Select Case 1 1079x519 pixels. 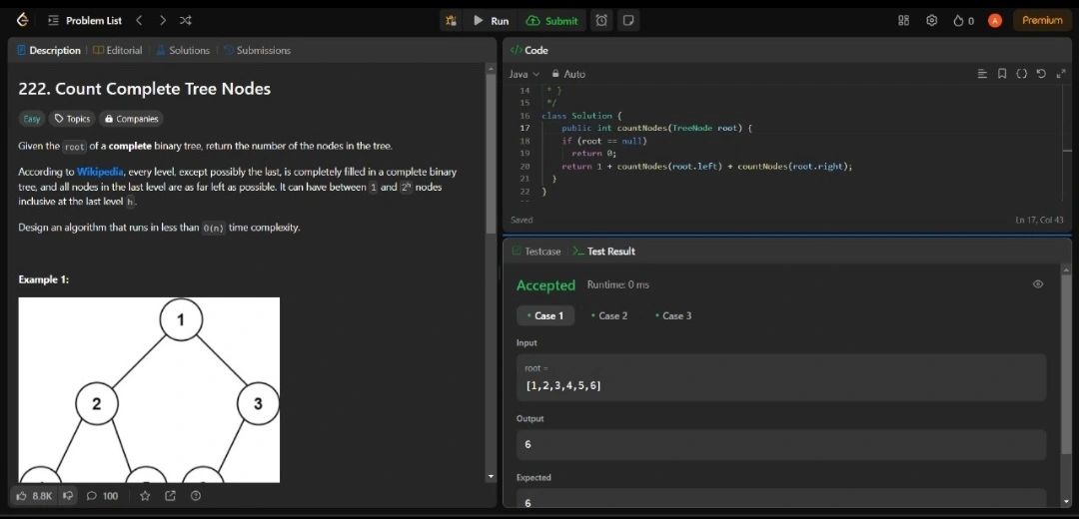545,315
